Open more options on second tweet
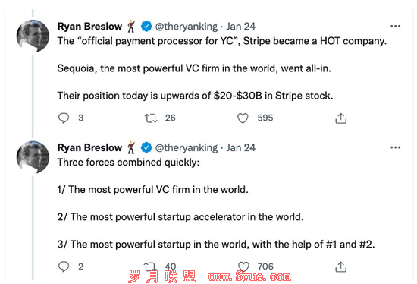Image resolution: width=417 pixels, height=284 pixels. coord(395,147)
